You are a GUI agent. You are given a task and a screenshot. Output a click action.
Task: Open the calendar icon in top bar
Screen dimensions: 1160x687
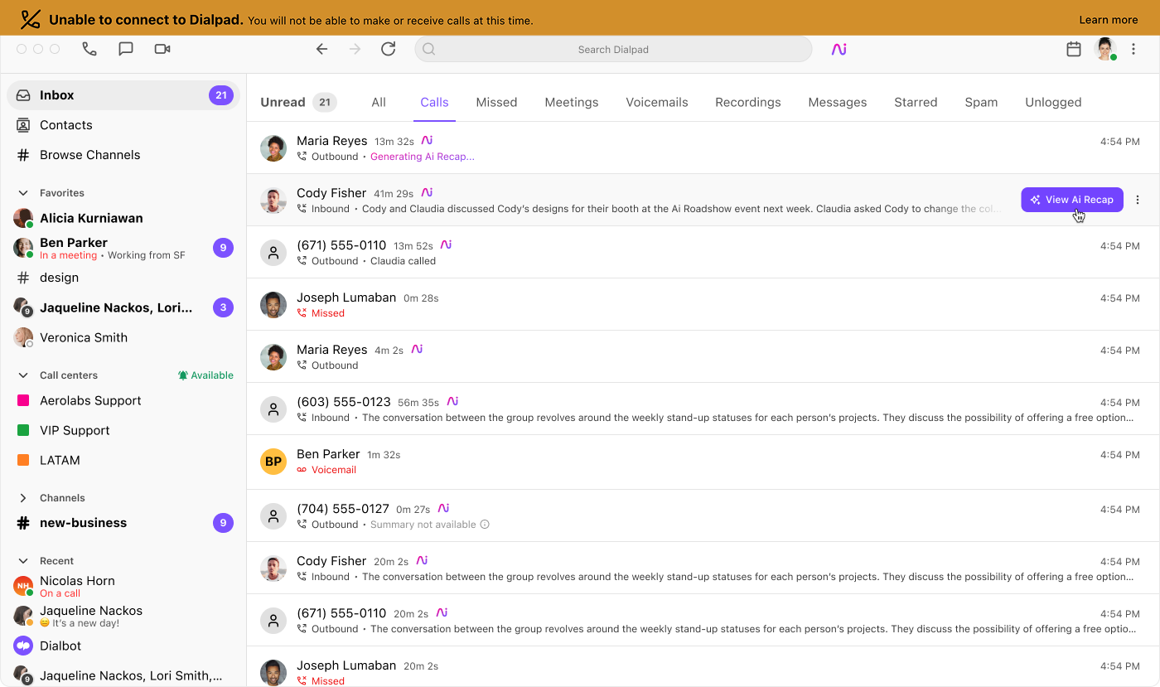point(1074,49)
